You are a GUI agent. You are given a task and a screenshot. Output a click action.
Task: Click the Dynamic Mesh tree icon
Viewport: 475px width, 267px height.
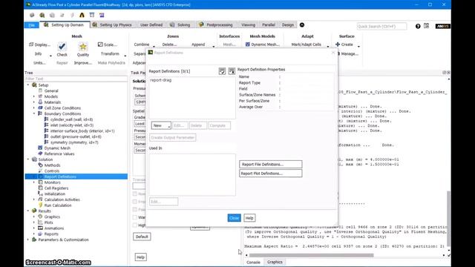[40, 148]
